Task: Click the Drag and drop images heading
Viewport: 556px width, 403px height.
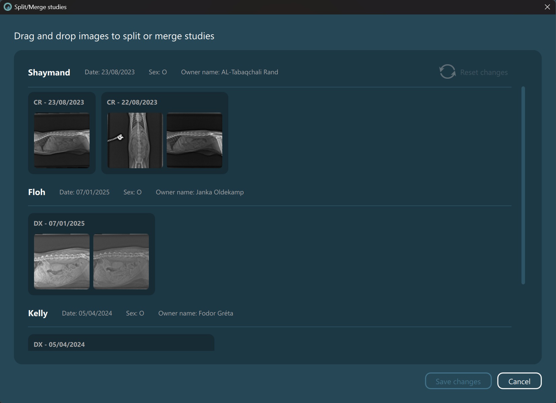Action: [x=114, y=36]
